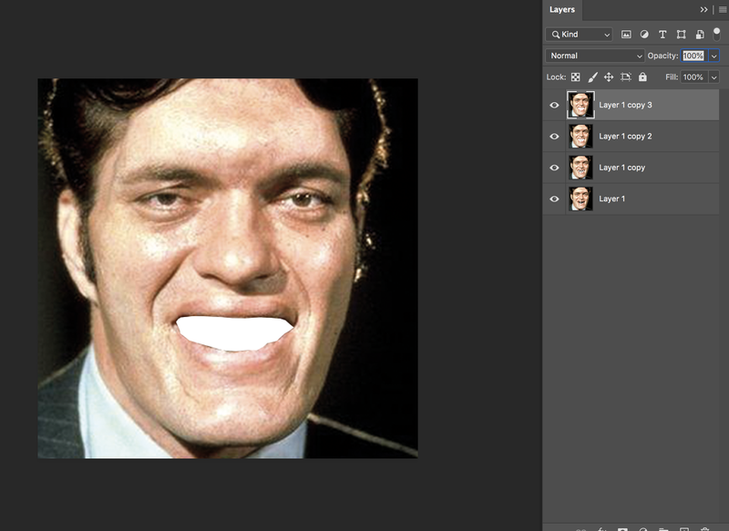Select Layer 1 copy 2 thumbnail
The width and height of the screenshot is (729, 531).
[x=580, y=136]
